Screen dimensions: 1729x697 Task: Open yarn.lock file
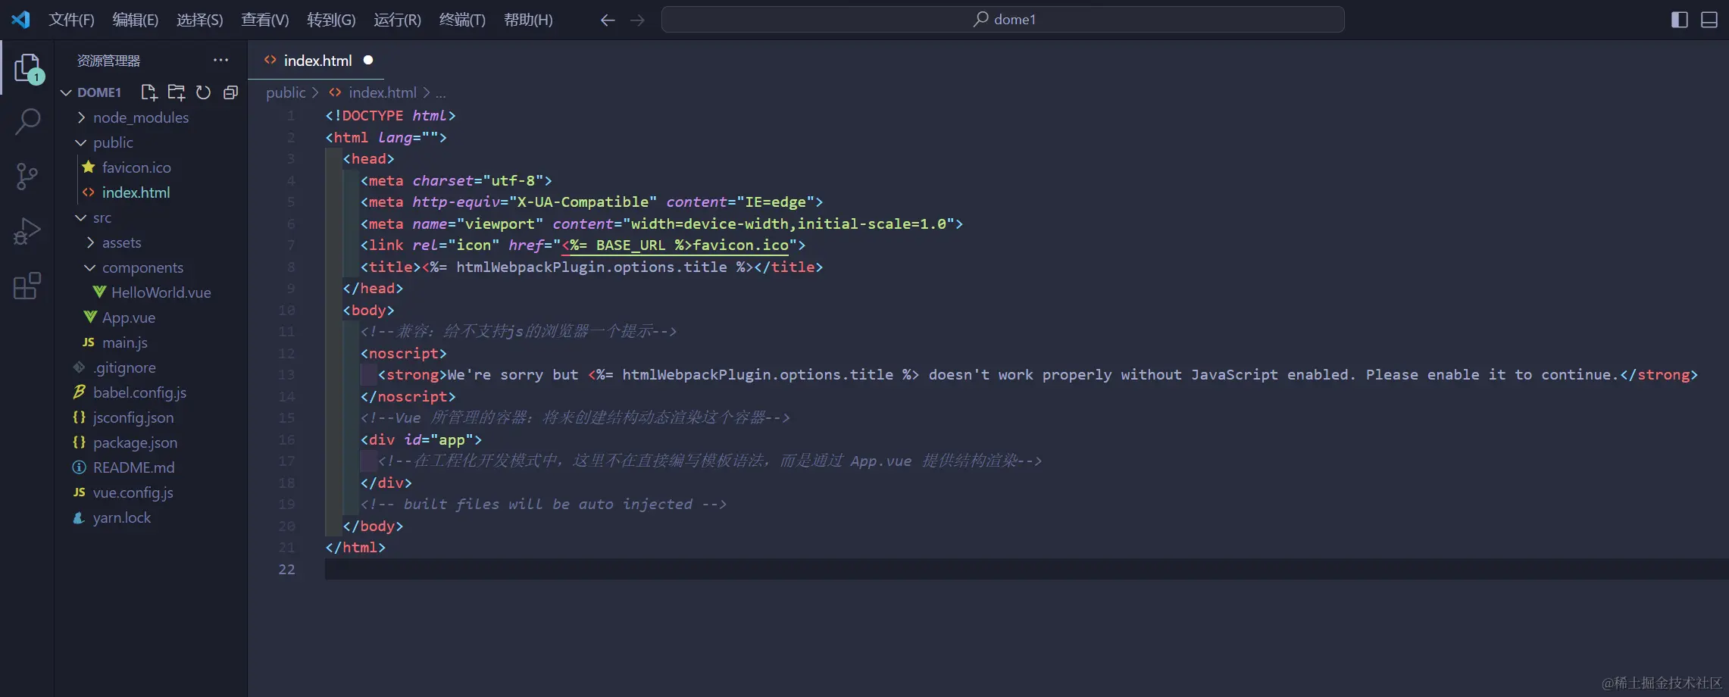pos(121,517)
